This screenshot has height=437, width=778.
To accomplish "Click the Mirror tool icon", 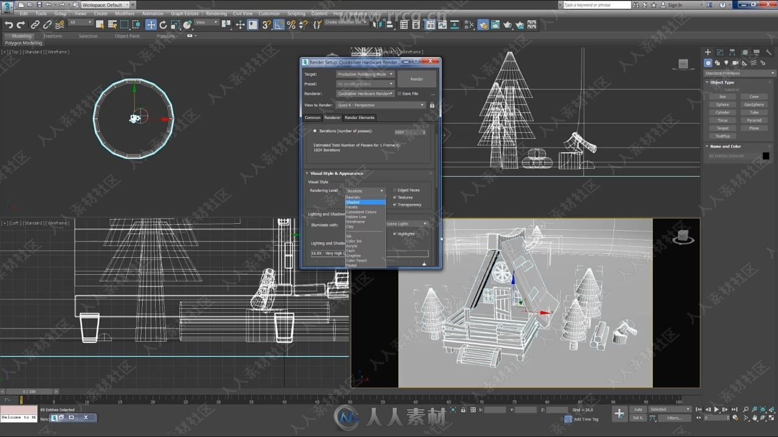I will pos(376,25).
